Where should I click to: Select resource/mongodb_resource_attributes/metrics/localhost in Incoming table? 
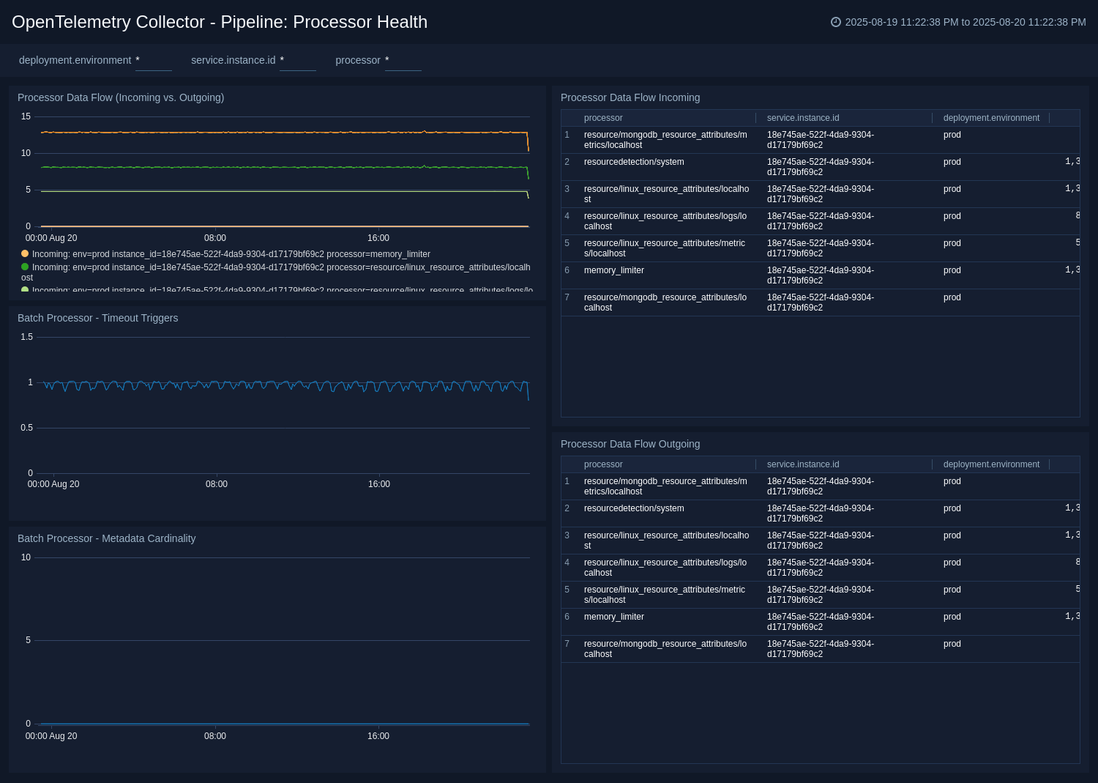(x=666, y=140)
